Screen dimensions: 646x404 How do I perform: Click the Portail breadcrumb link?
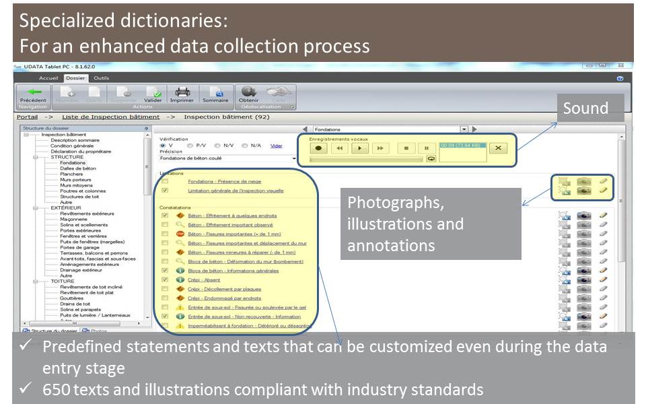(x=27, y=117)
